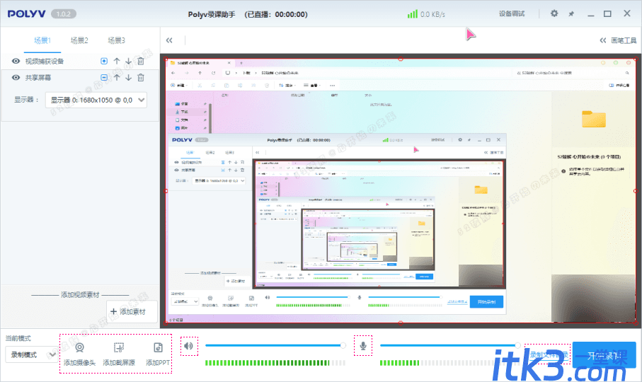Expand 视频捕获设备 settings with plus box

pos(104,61)
